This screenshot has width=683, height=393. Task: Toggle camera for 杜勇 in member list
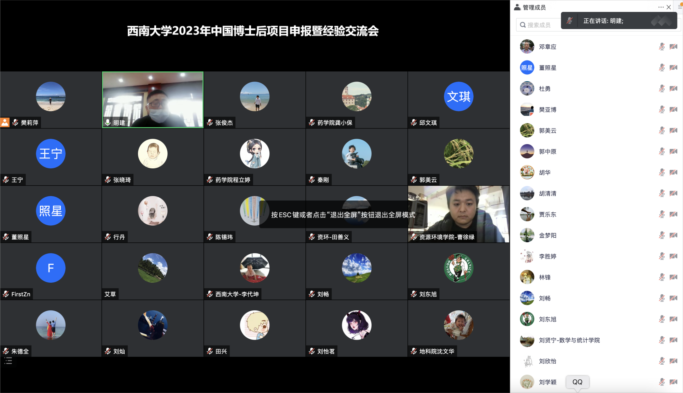click(x=673, y=89)
